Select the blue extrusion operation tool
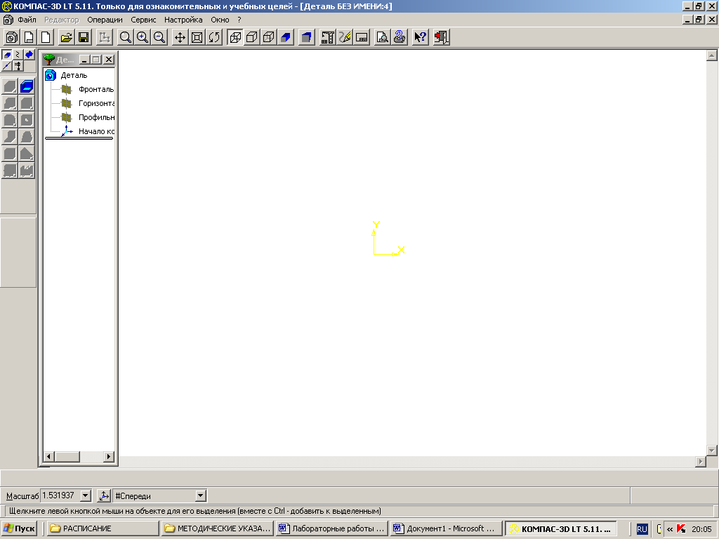719x539 pixels. [27, 86]
